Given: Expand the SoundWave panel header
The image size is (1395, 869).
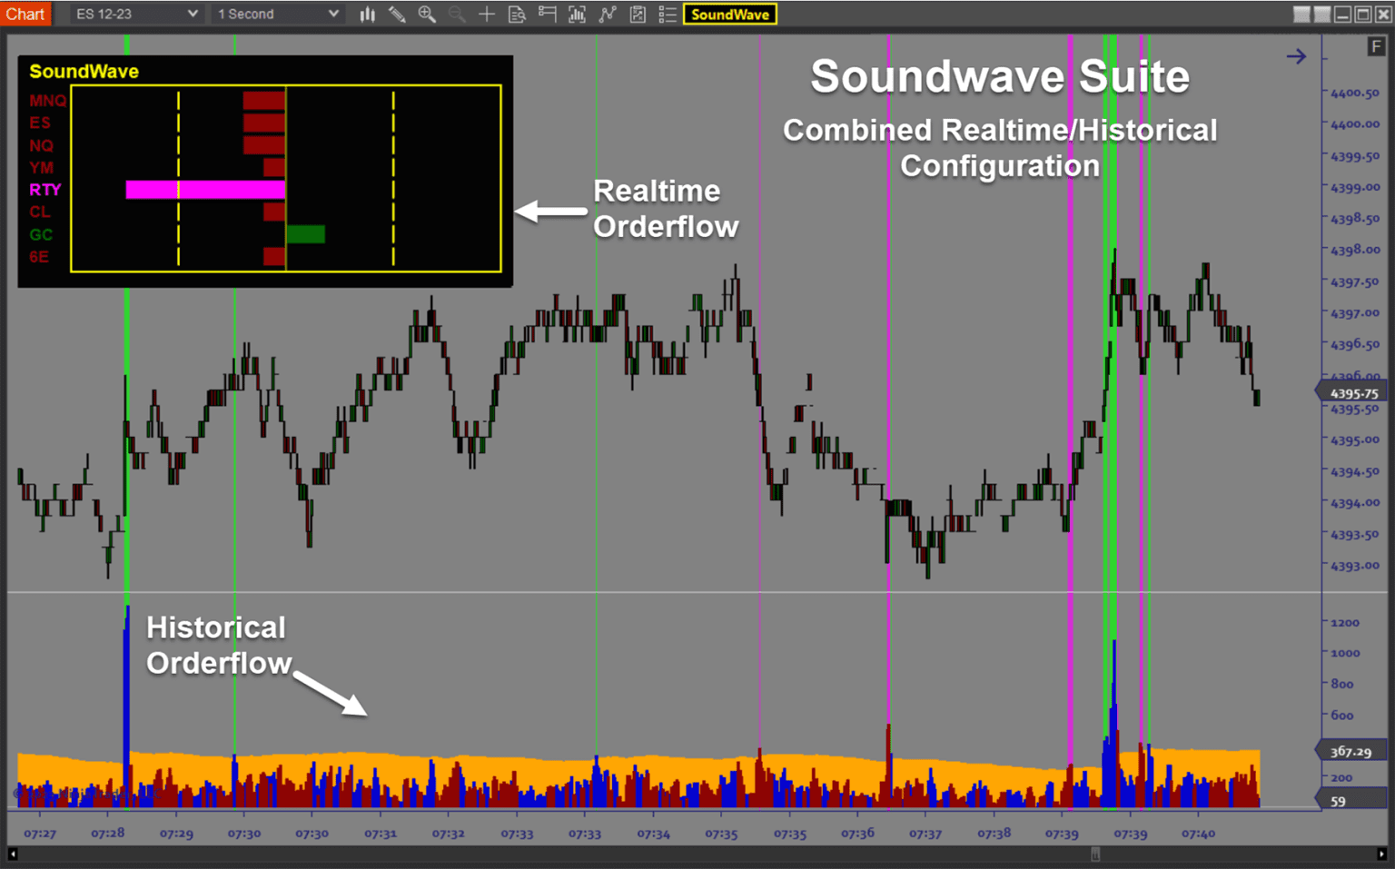Looking at the screenshot, I should pyautogui.click(x=84, y=71).
